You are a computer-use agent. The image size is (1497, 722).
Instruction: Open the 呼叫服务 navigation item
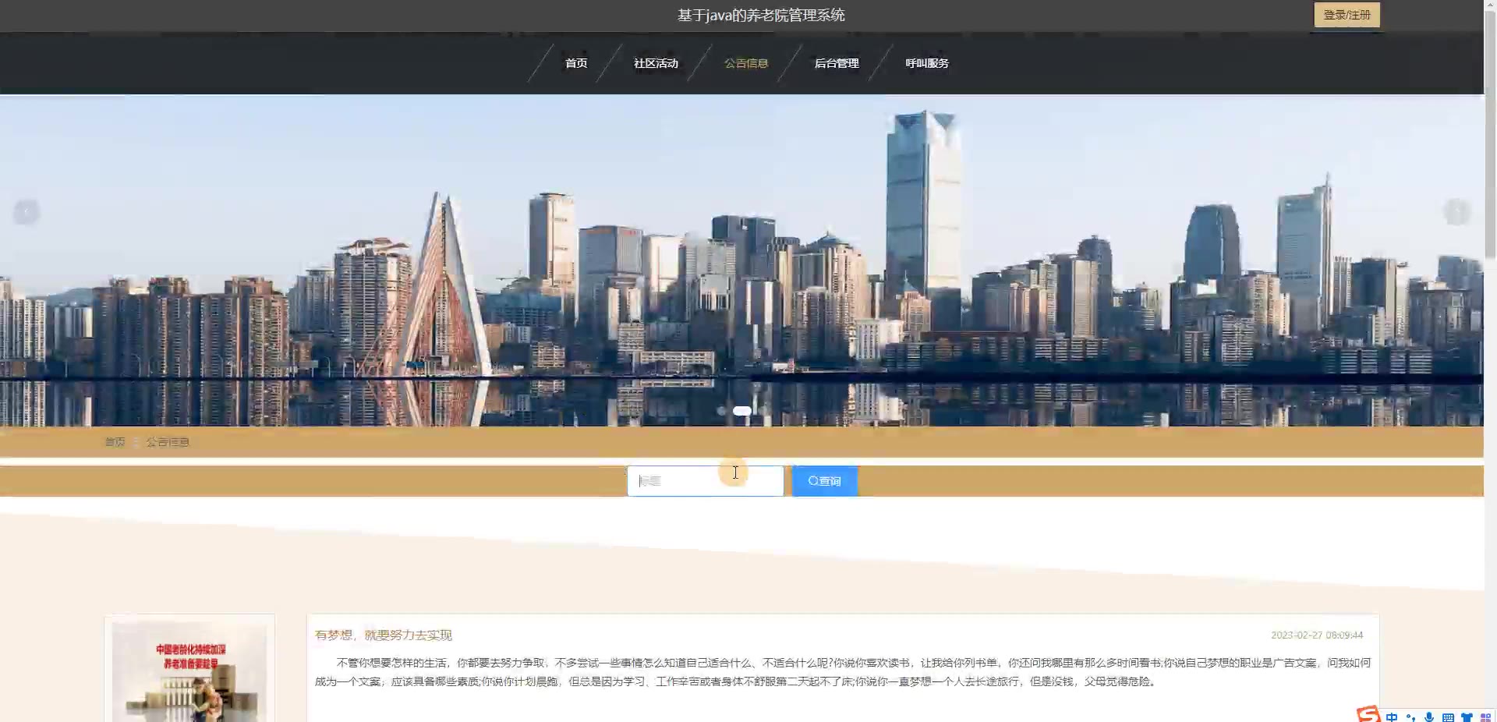pos(927,63)
